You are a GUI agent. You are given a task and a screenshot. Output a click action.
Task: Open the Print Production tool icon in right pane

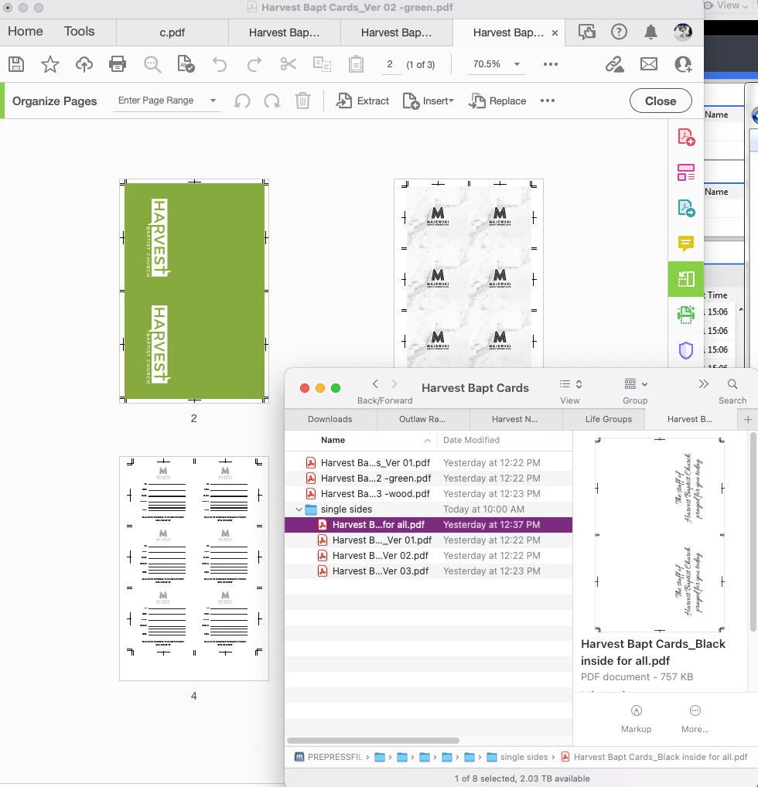(686, 315)
